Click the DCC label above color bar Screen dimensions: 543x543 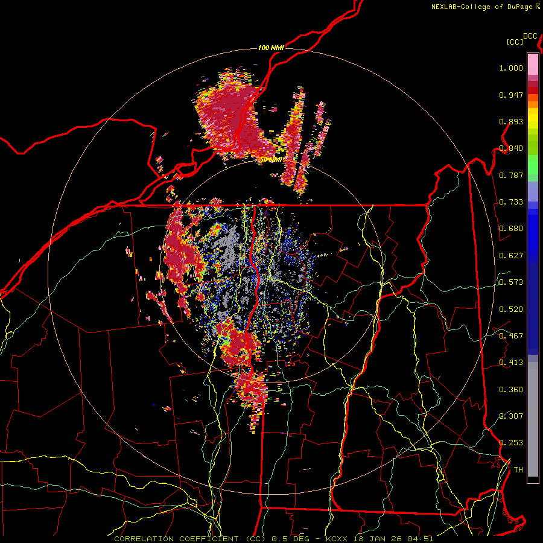click(530, 36)
